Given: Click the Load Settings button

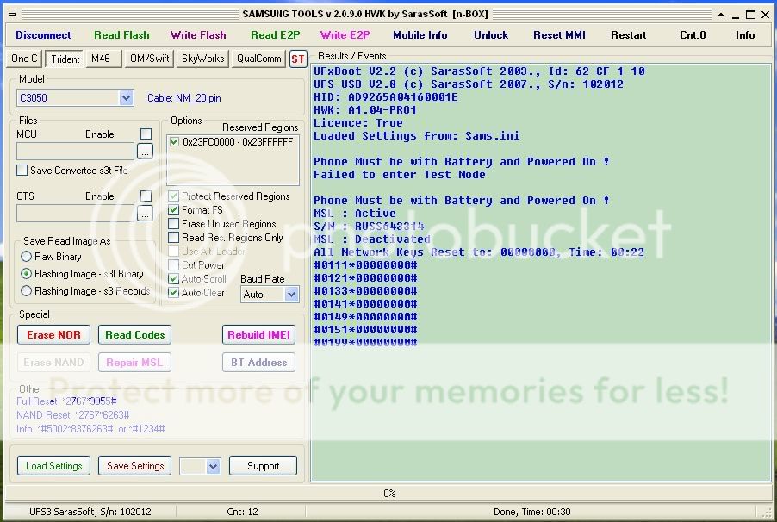Looking at the screenshot, I should pyautogui.click(x=53, y=466).
